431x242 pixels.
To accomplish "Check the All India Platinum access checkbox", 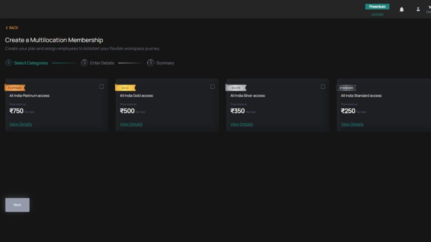I will tap(102, 87).
